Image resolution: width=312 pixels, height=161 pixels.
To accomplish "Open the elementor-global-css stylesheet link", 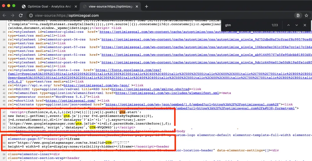I will 206,32.
